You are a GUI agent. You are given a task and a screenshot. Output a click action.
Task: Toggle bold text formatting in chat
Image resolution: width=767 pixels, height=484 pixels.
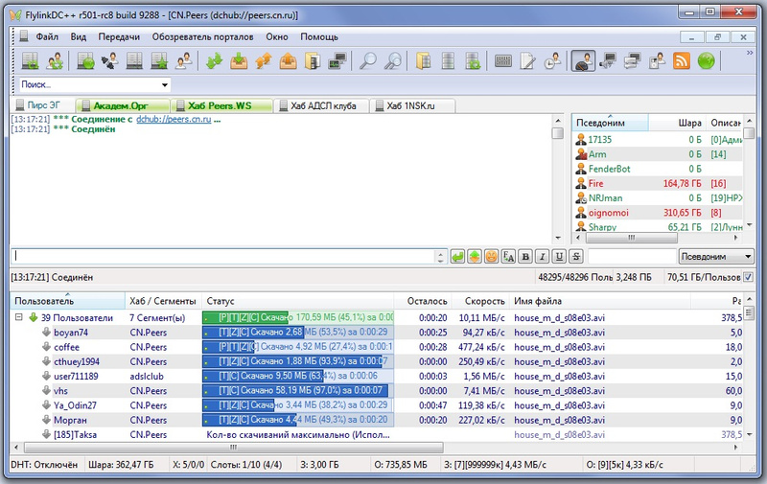click(525, 257)
